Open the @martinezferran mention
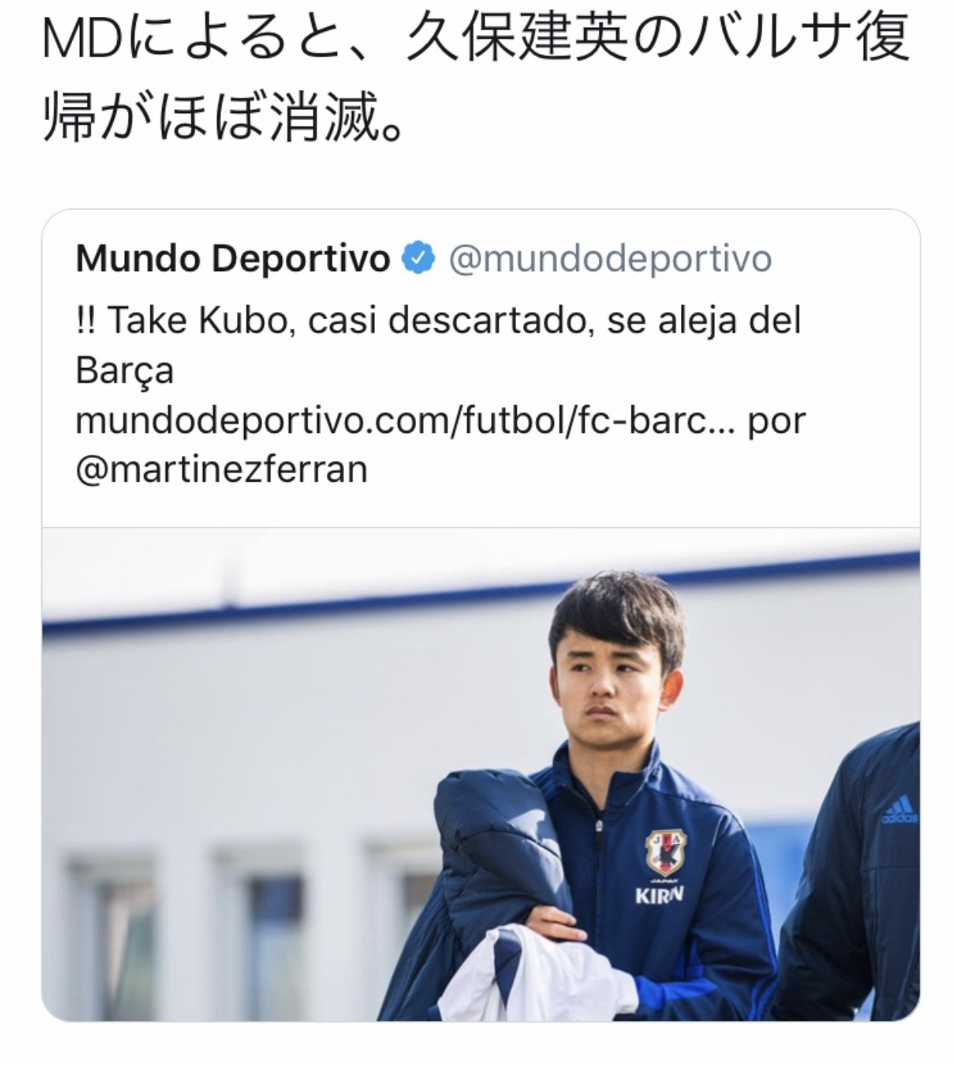The image size is (956, 1065). click(221, 469)
